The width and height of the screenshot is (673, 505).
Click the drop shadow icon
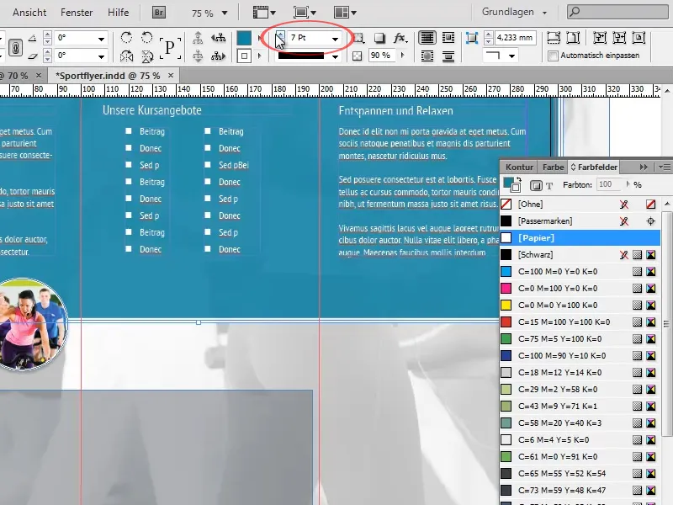click(379, 38)
